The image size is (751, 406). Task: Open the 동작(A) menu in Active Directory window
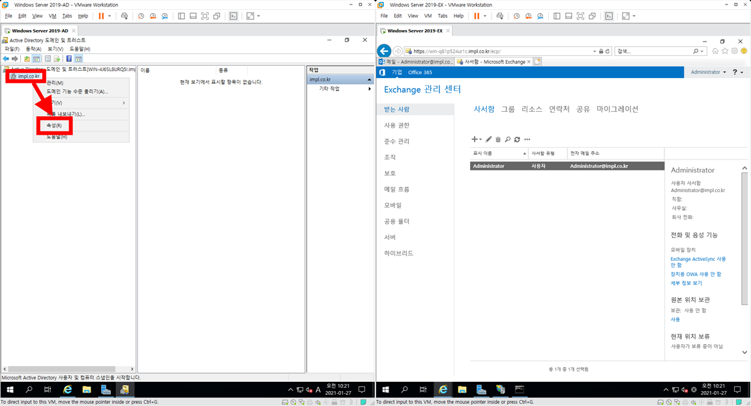click(x=33, y=49)
